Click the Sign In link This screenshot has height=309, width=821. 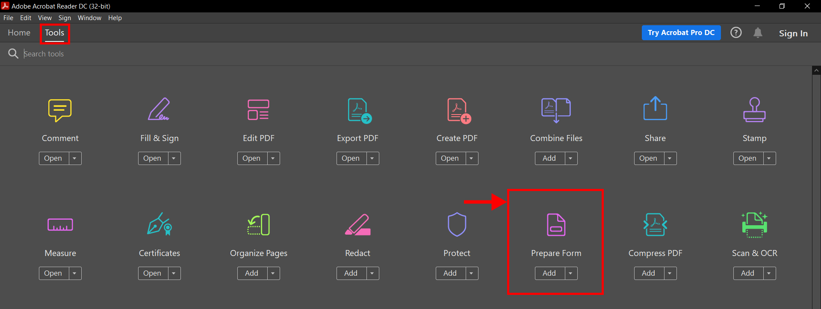pyautogui.click(x=793, y=33)
